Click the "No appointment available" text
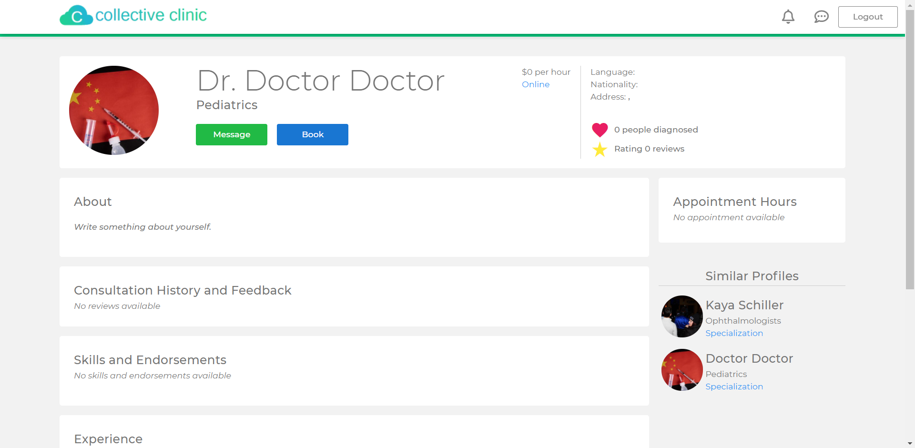915x448 pixels. [x=729, y=217]
